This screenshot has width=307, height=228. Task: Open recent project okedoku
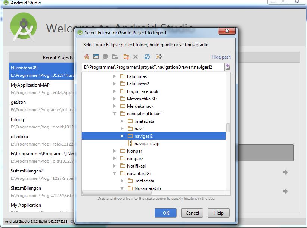(42, 140)
